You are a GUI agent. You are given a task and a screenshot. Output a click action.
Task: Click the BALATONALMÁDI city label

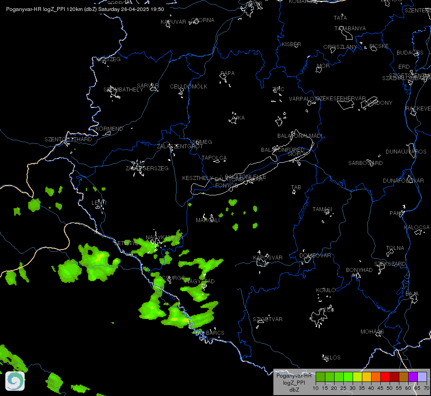300,136
